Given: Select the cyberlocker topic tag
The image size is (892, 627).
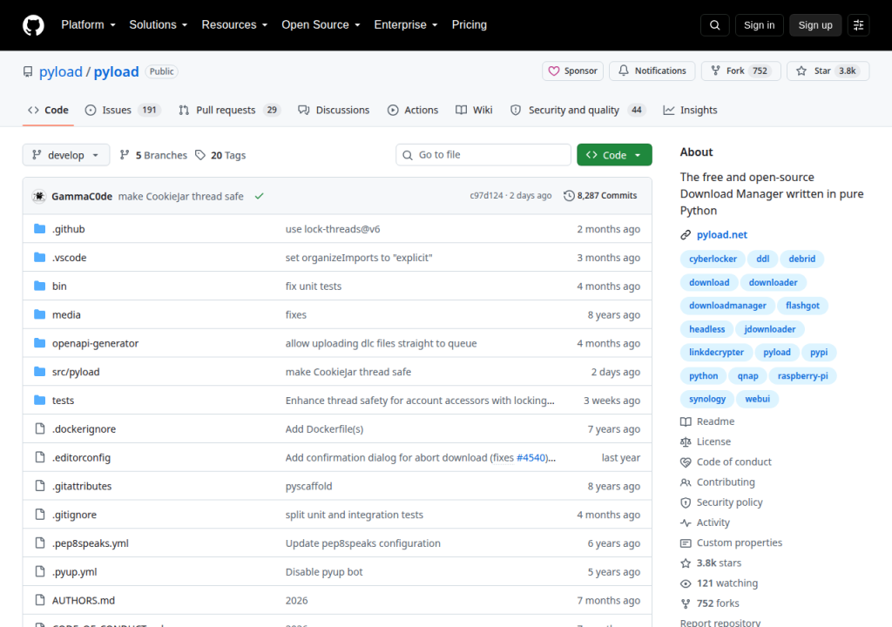Looking at the screenshot, I should click(x=713, y=259).
